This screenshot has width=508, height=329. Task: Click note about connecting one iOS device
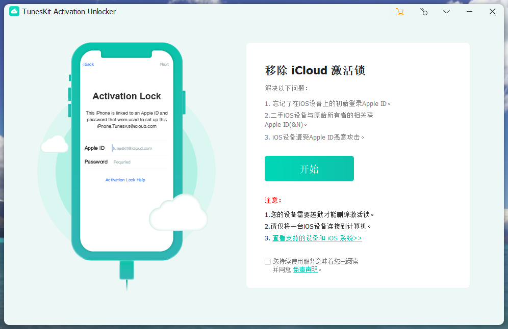pos(317,226)
